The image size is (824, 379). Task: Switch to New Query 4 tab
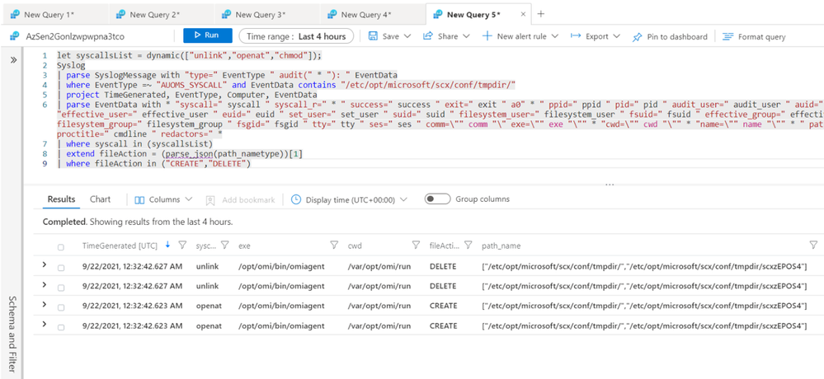(366, 15)
